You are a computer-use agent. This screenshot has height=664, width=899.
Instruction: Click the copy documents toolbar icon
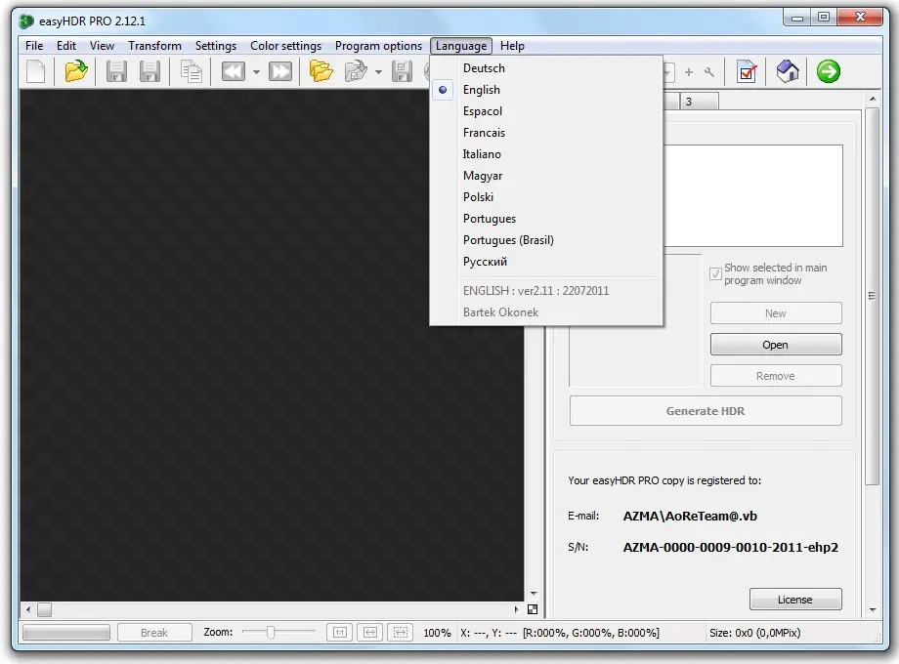click(191, 71)
